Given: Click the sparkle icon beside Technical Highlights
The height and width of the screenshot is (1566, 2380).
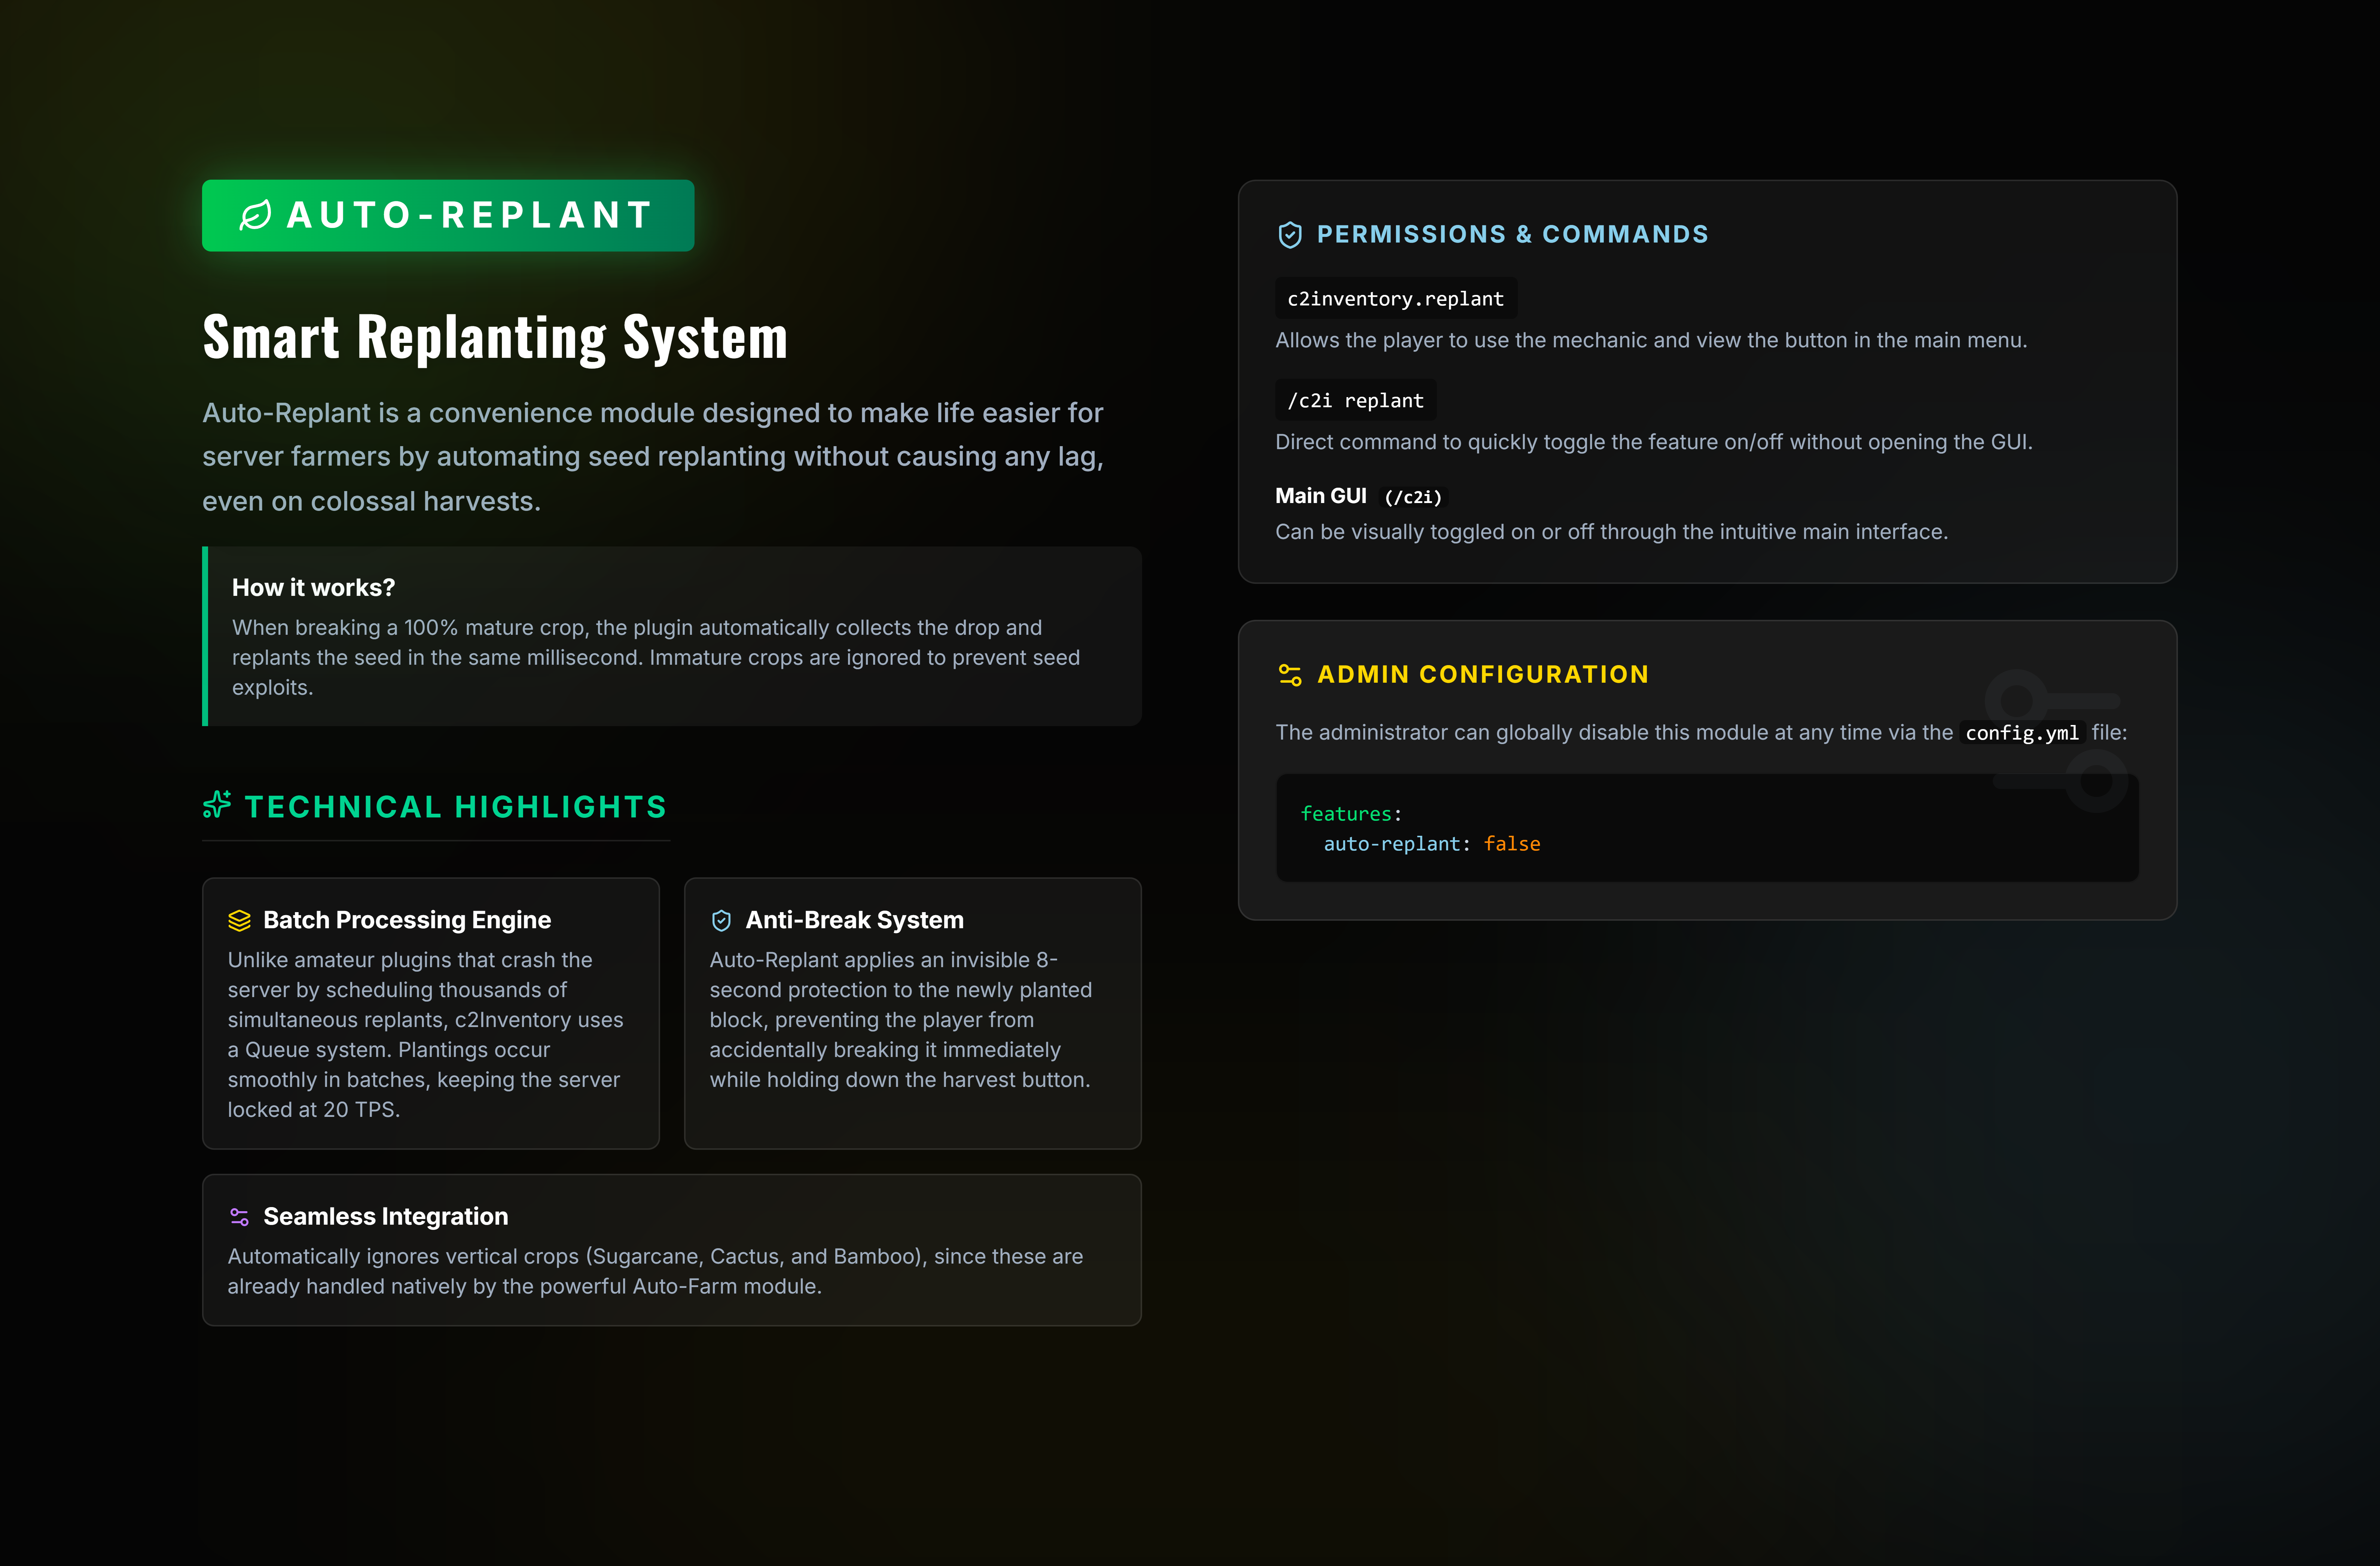Looking at the screenshot, I should (x=217, y=805).
